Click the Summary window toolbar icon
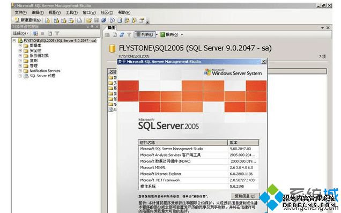The height and width of the screenshot is (213, 341). click(120, 20)
